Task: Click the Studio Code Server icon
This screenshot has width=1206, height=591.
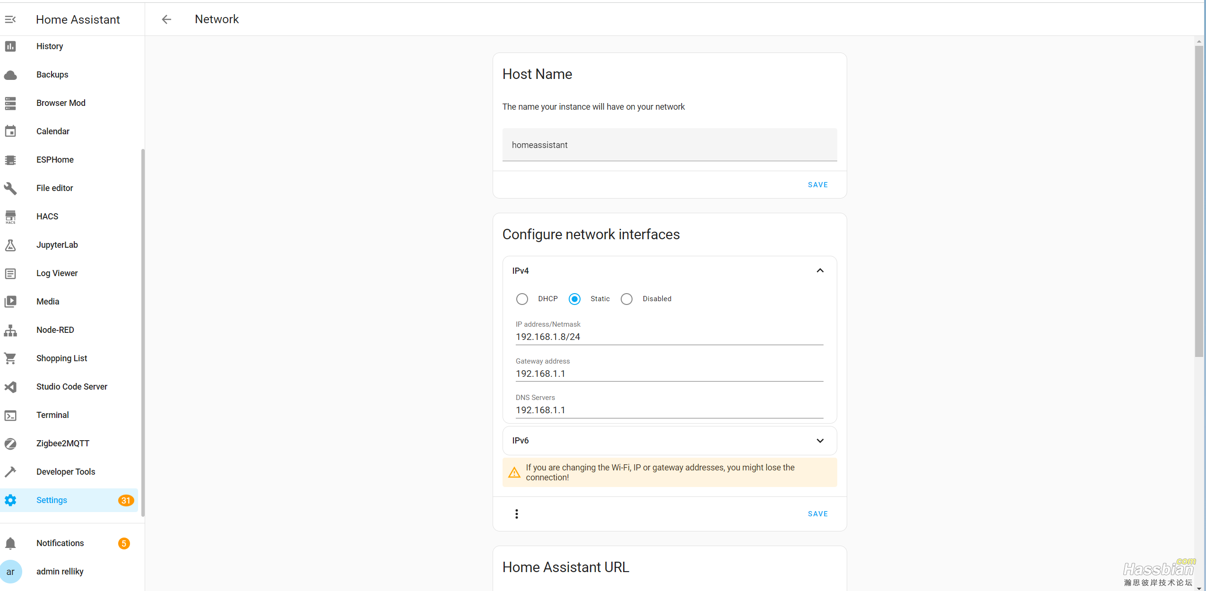Action: tap(10, 387)
